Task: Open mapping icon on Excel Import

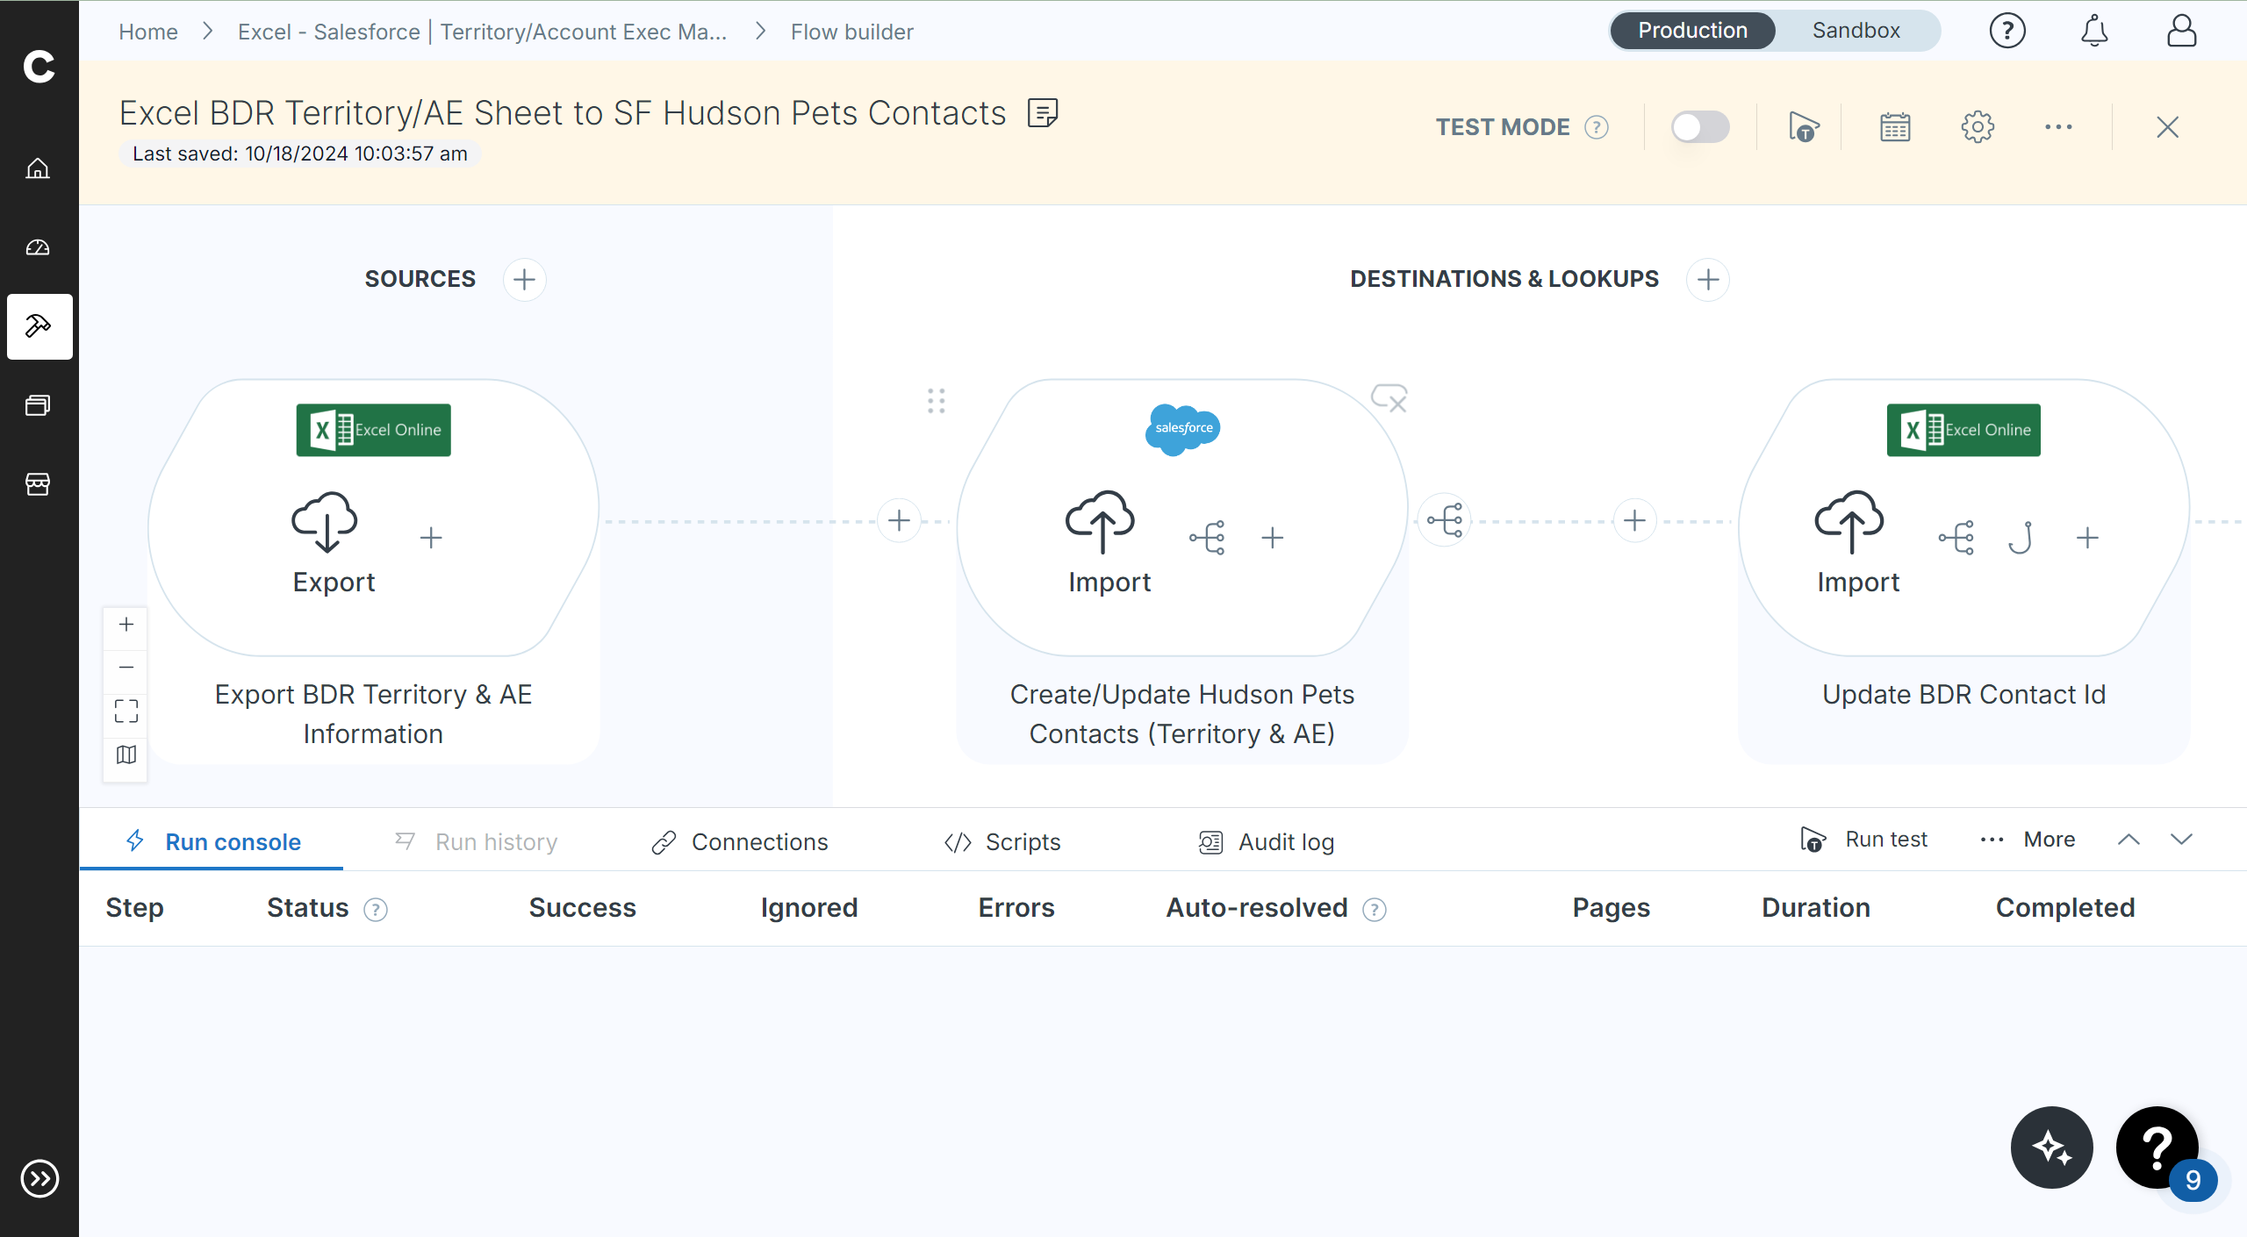Action: (1956, 538)
